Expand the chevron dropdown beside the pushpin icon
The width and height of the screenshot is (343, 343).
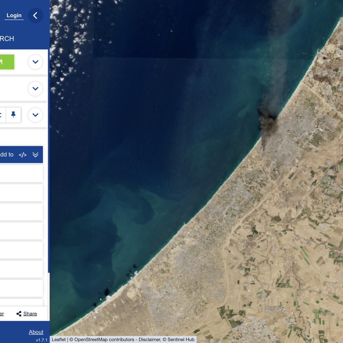35,115
